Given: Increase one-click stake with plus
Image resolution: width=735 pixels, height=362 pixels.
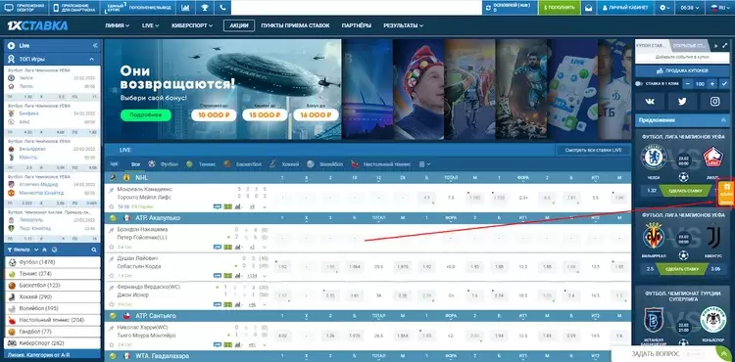Looking at the screenshot, I should pyautogui.click(x=712, y=84).
